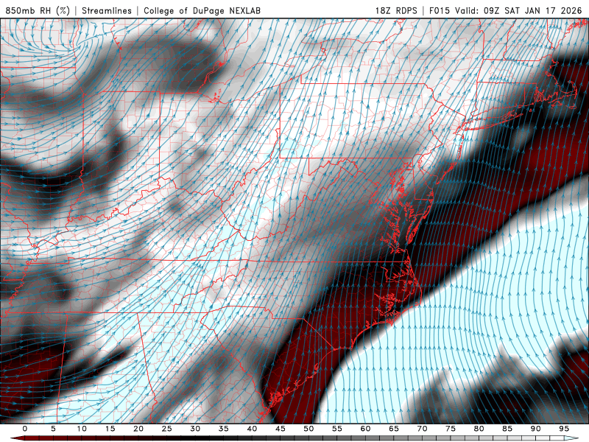
Task: Click the '0' value on color scale
Action: [x=25, y=429]
